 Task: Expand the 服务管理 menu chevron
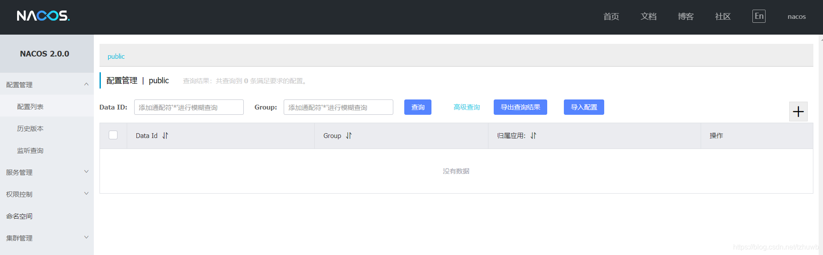[x=86, y=172]
